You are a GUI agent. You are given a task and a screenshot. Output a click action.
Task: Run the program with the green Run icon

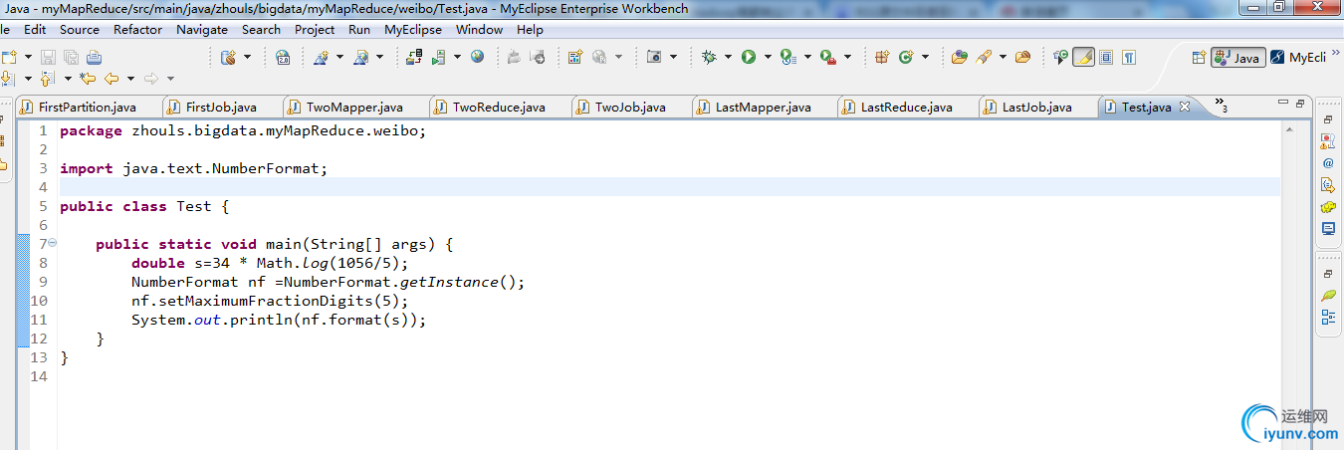click(x=749, y=57)
